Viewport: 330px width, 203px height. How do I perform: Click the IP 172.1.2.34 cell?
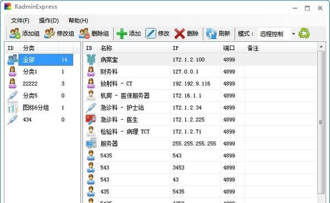pyautogui.click(x=187, y=108)
